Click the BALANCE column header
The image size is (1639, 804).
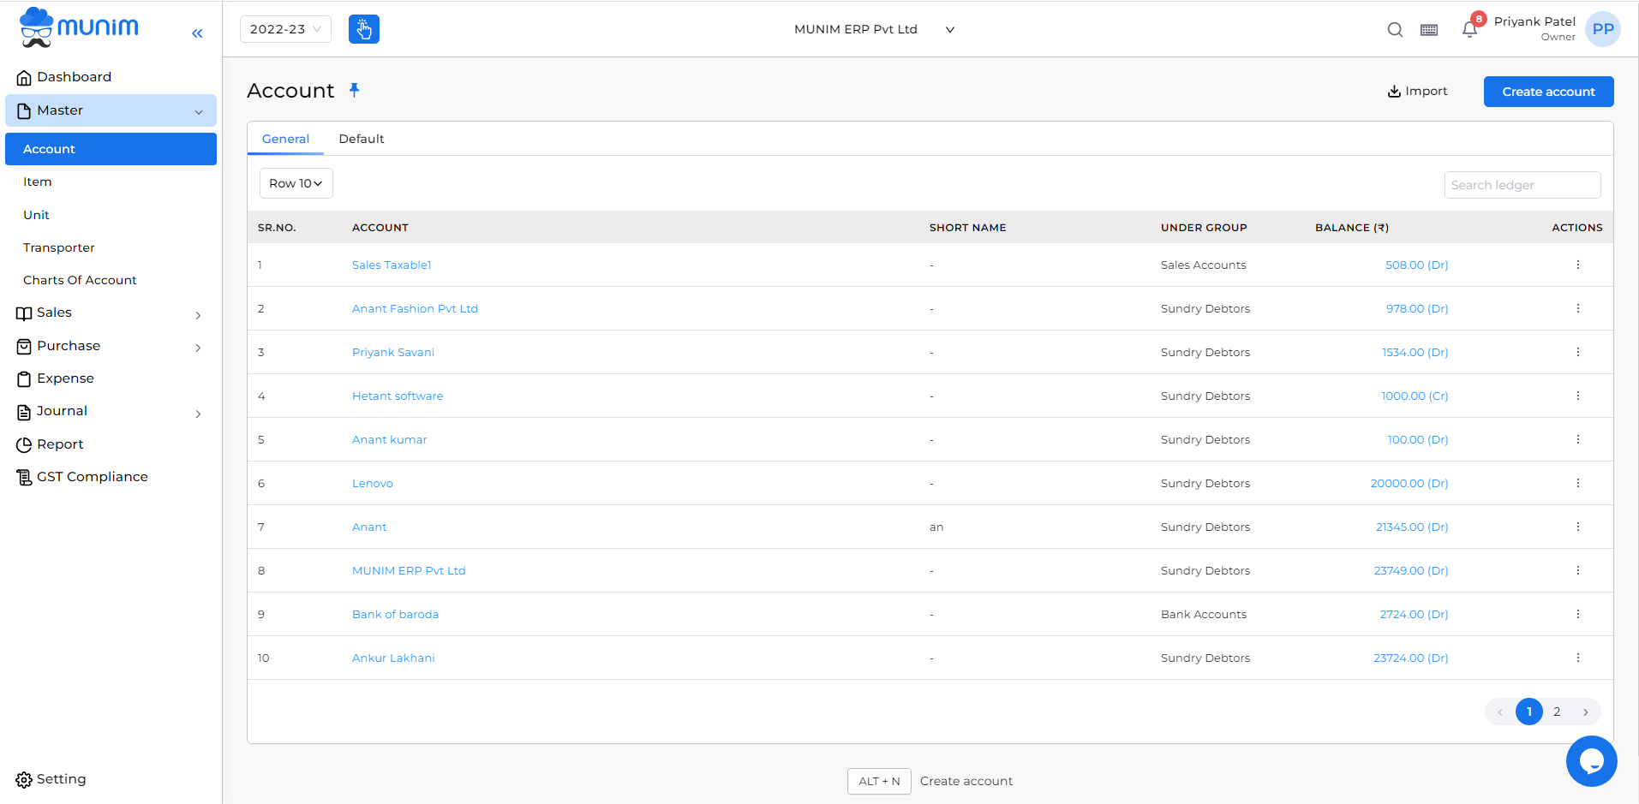(1352, 228)
